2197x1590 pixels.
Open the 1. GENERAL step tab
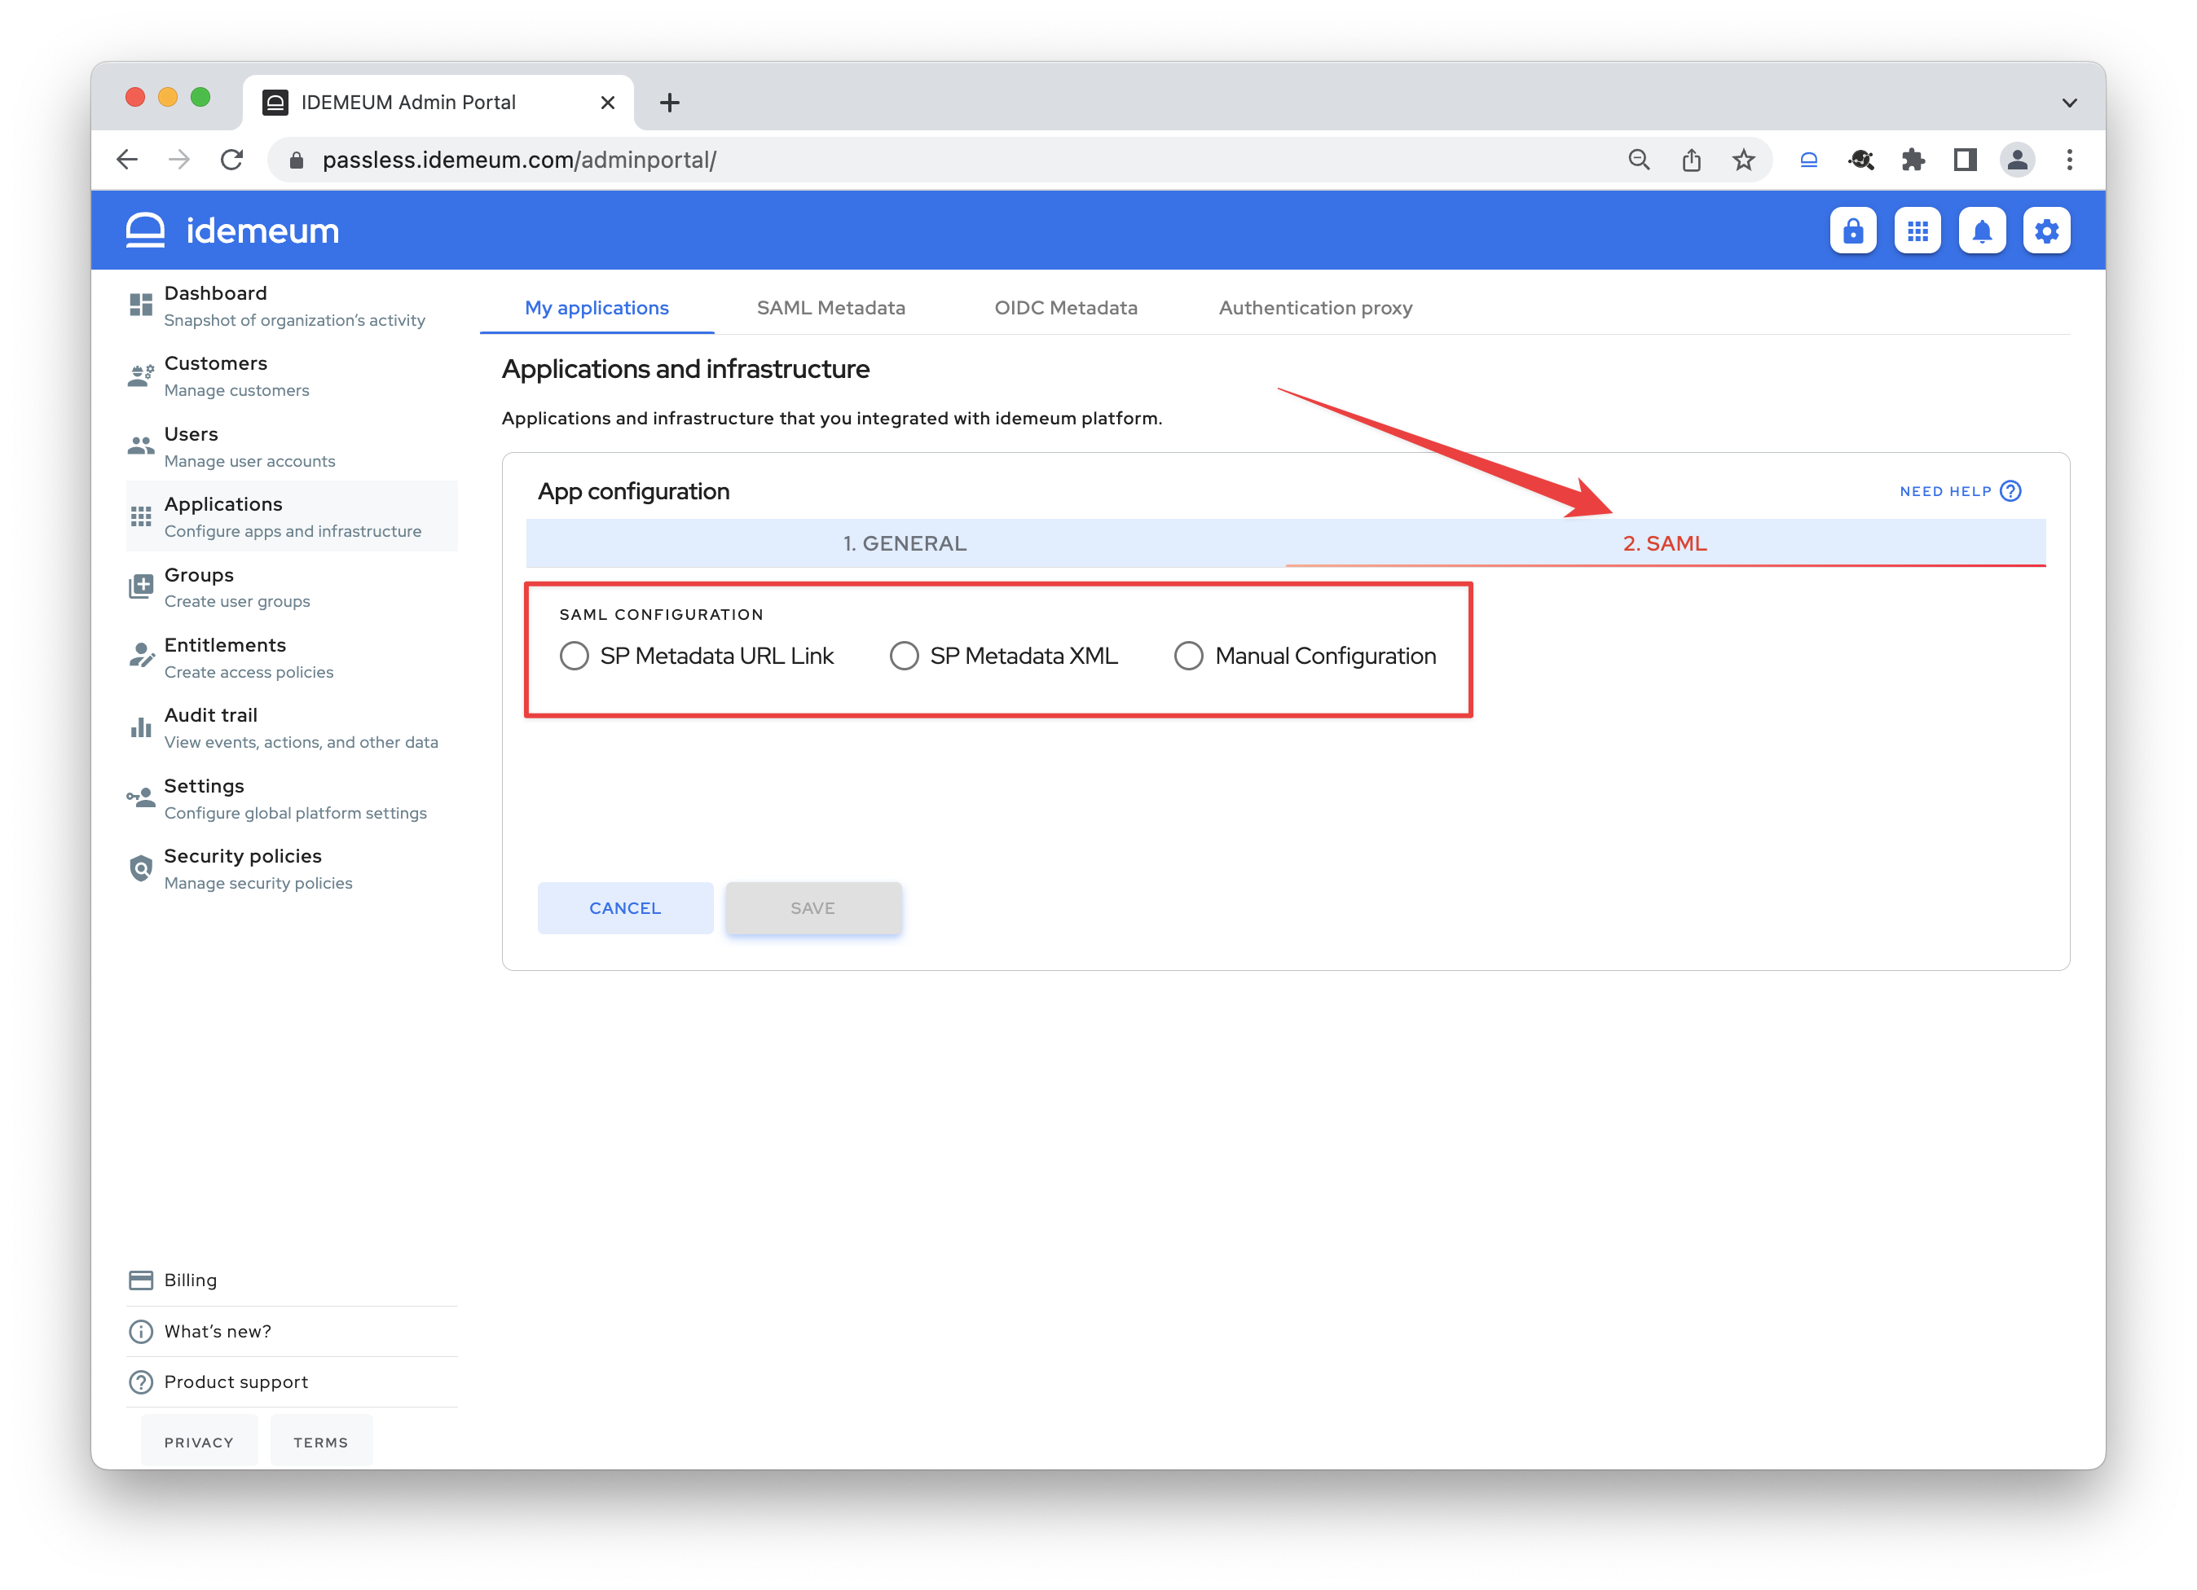[905, 543]
